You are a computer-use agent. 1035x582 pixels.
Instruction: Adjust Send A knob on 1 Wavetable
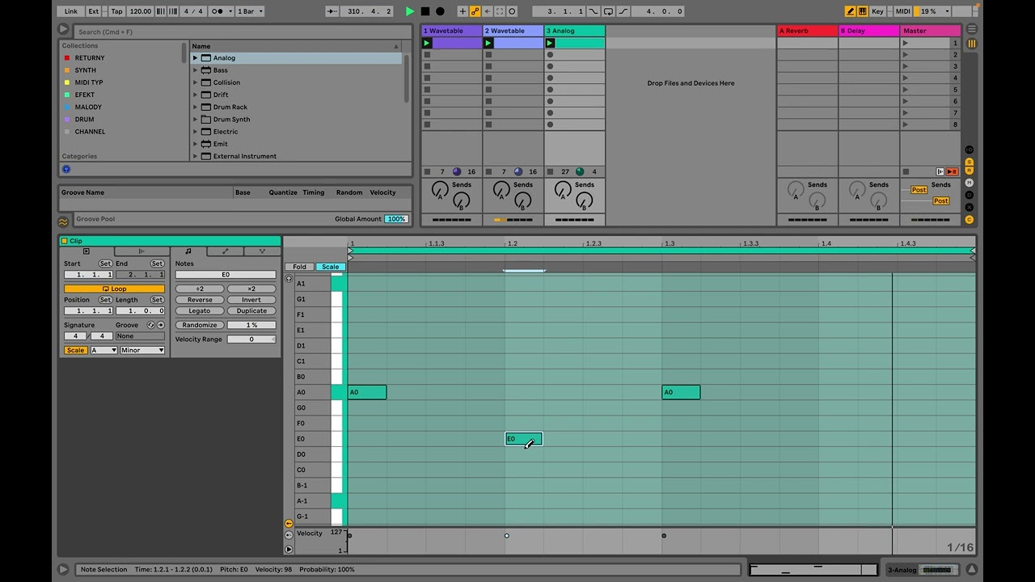pos(441,191)
